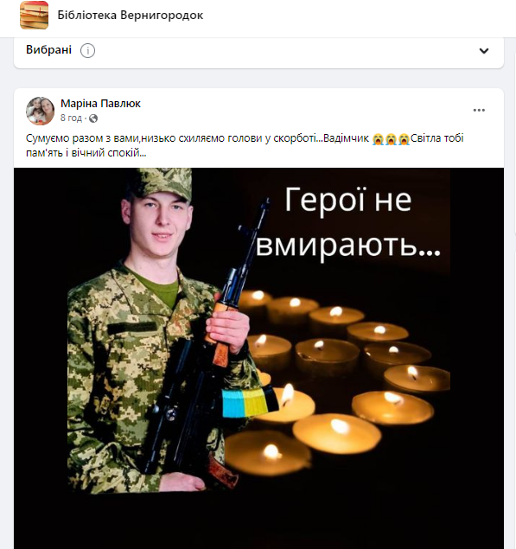Open the soldier portrait in the post image

(x=159, y=329)
